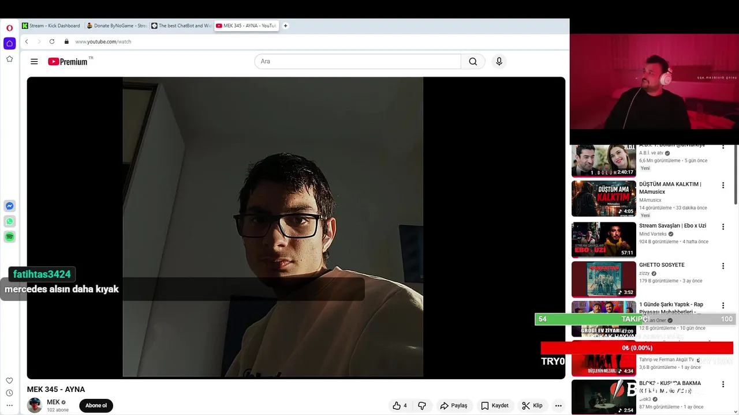Open options for Stream Savaşları video
This screenshot has width=739, height=415.
tap(723, 227)
